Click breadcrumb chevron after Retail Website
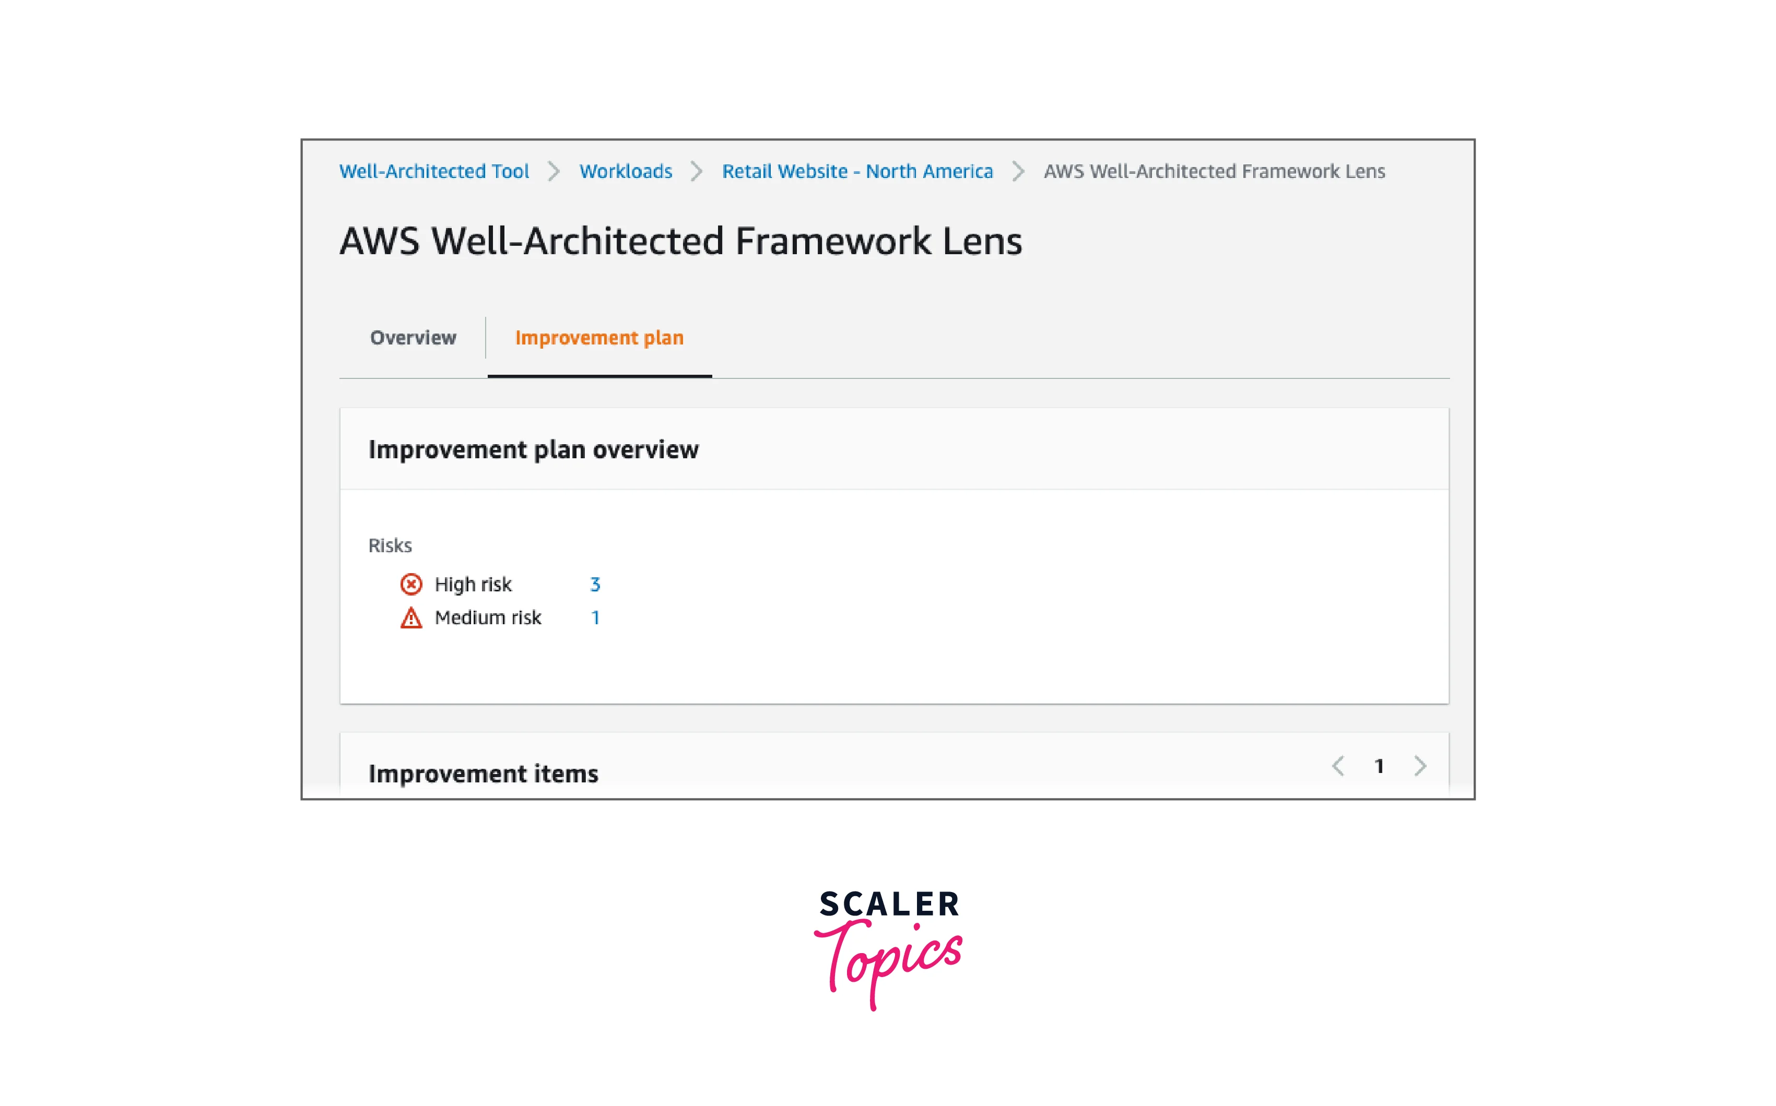Viewport: 1776px width, 1106px height. click(1018, 171)
